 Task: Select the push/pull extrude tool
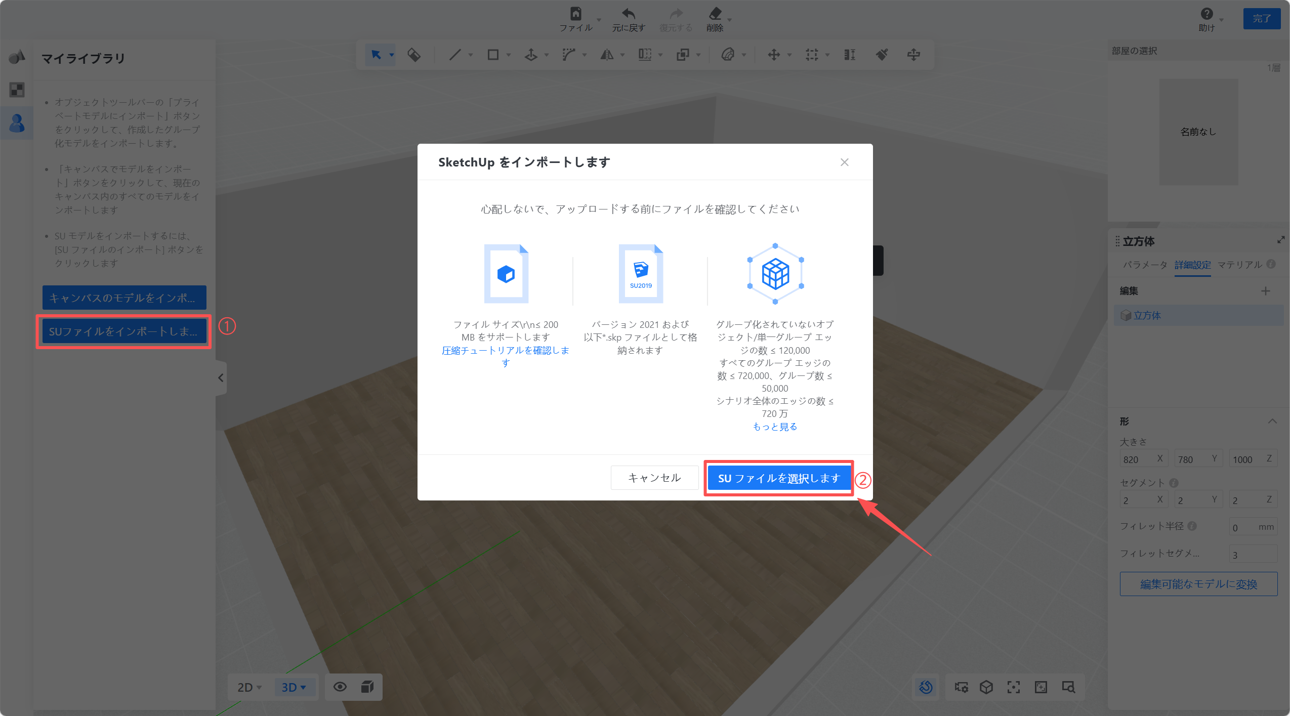coord(531,55)
